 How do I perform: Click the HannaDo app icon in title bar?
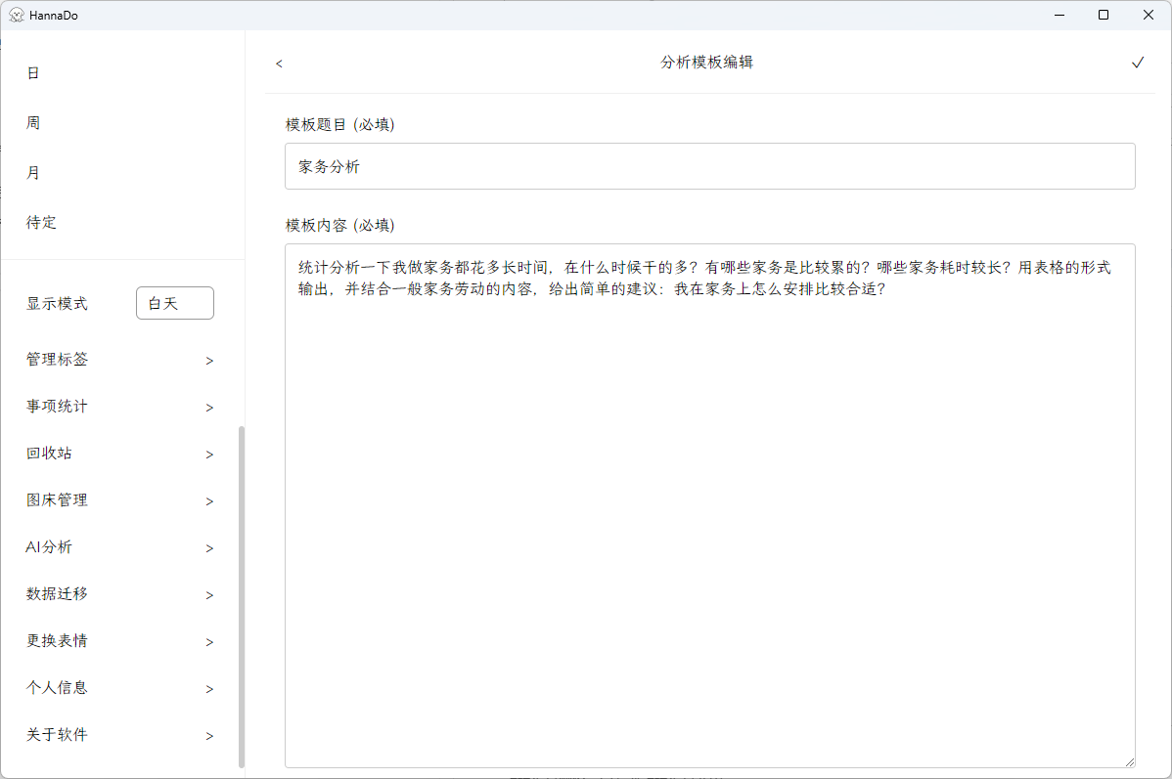[x=16, y=15]
